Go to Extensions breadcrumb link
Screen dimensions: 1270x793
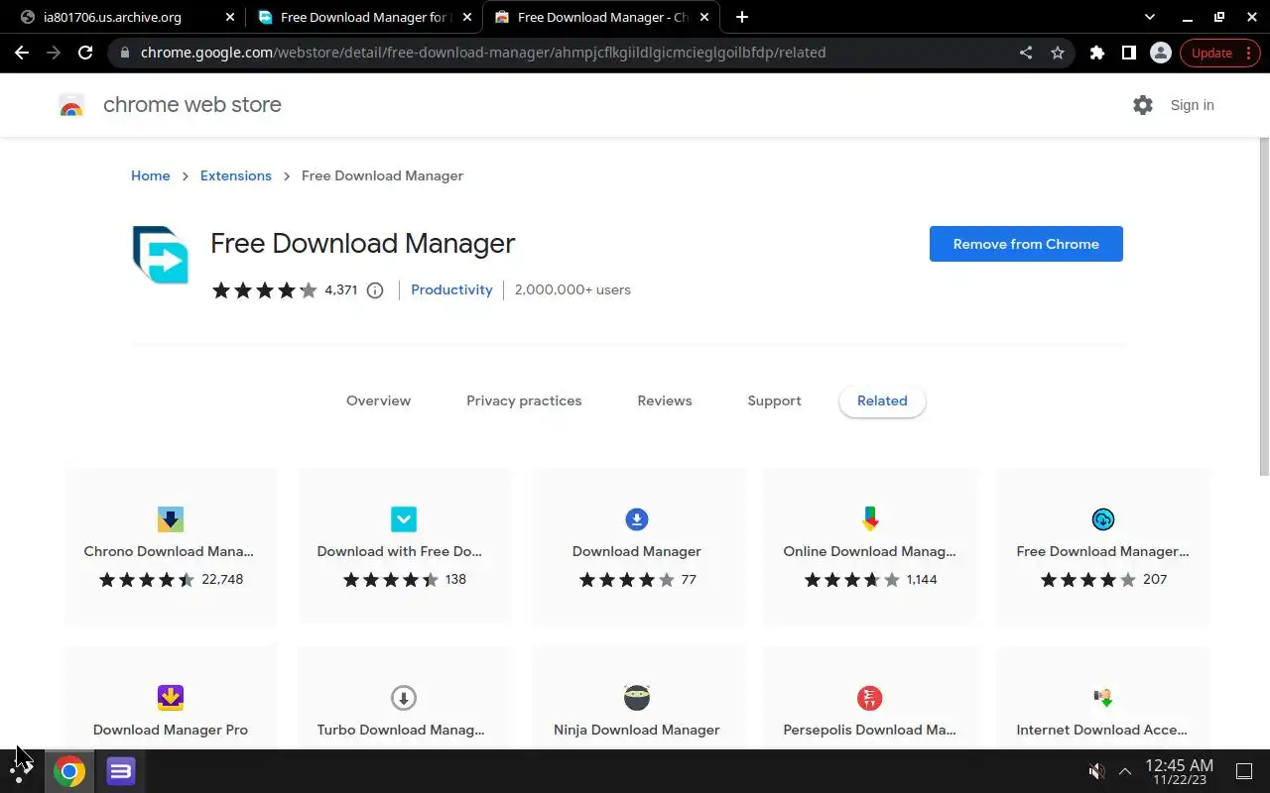click(236, 175)
